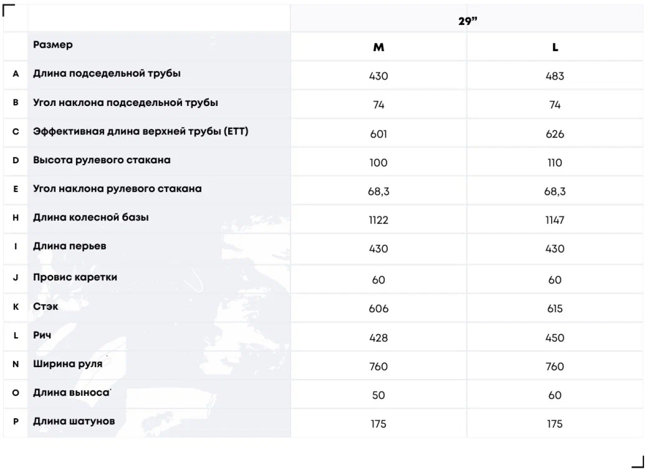Select the 601 ETT value for size M
Image resolution: width=649 pixels, height=470 pixels.
click(379, 134)
